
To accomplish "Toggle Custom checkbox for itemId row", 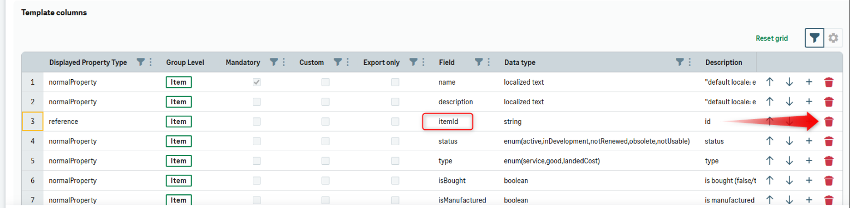I will [325, 121].
